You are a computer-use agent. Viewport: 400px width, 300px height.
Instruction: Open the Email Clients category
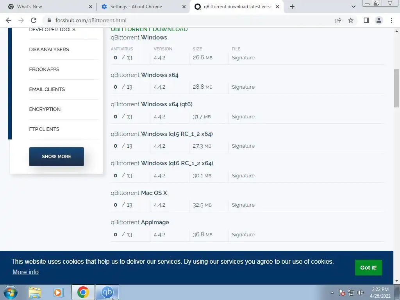pyautogui.click(x=47, y=89)
